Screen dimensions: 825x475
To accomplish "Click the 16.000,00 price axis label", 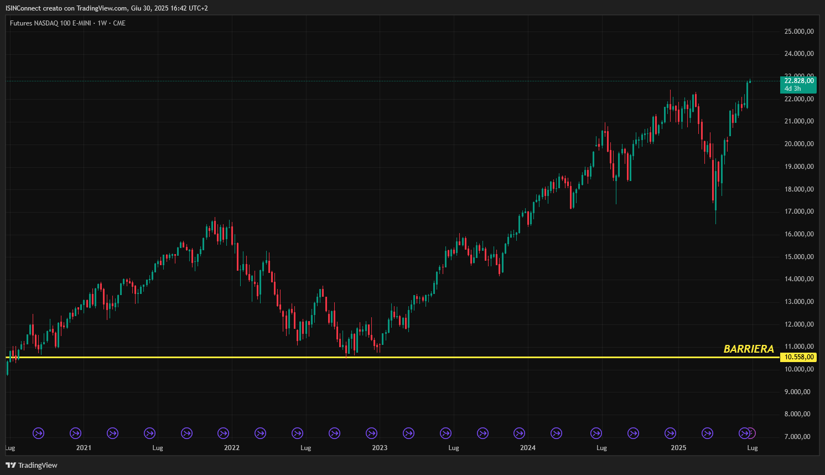I will point(799,234).
